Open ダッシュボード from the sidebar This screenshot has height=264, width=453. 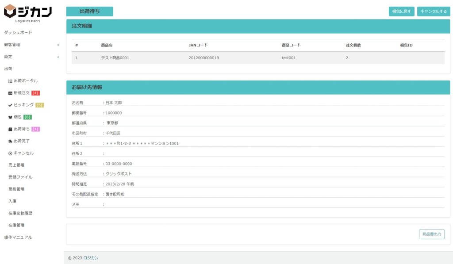(x=18, y=33)
